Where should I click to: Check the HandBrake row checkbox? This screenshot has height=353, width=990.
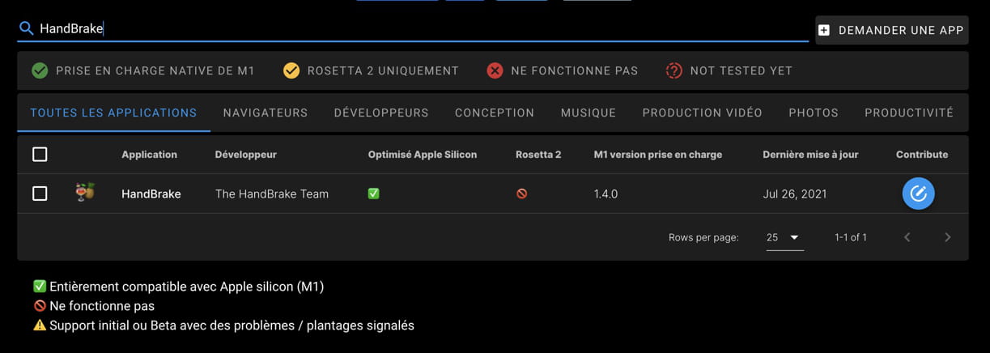[x=40, y=194]
